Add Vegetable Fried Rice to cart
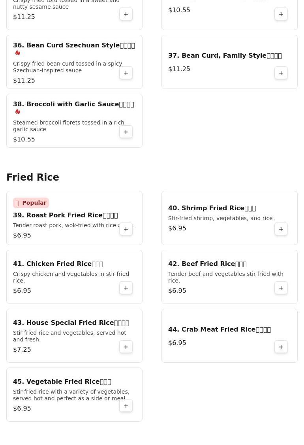This screenshot has height=445, width=304. click(126, 406)
